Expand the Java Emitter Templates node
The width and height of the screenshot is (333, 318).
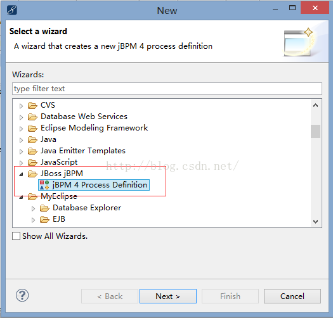pos(21,151)
